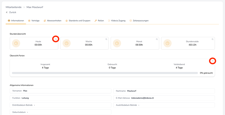
Task: Select the E-Mail Adresse field
Action: coord(164,98)
